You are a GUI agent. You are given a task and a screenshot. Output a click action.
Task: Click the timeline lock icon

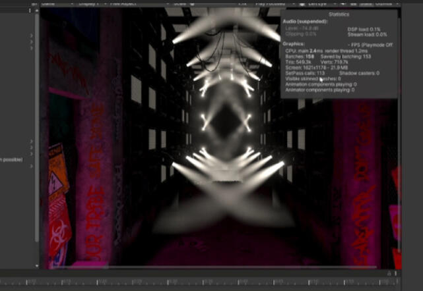click(389, 273)
